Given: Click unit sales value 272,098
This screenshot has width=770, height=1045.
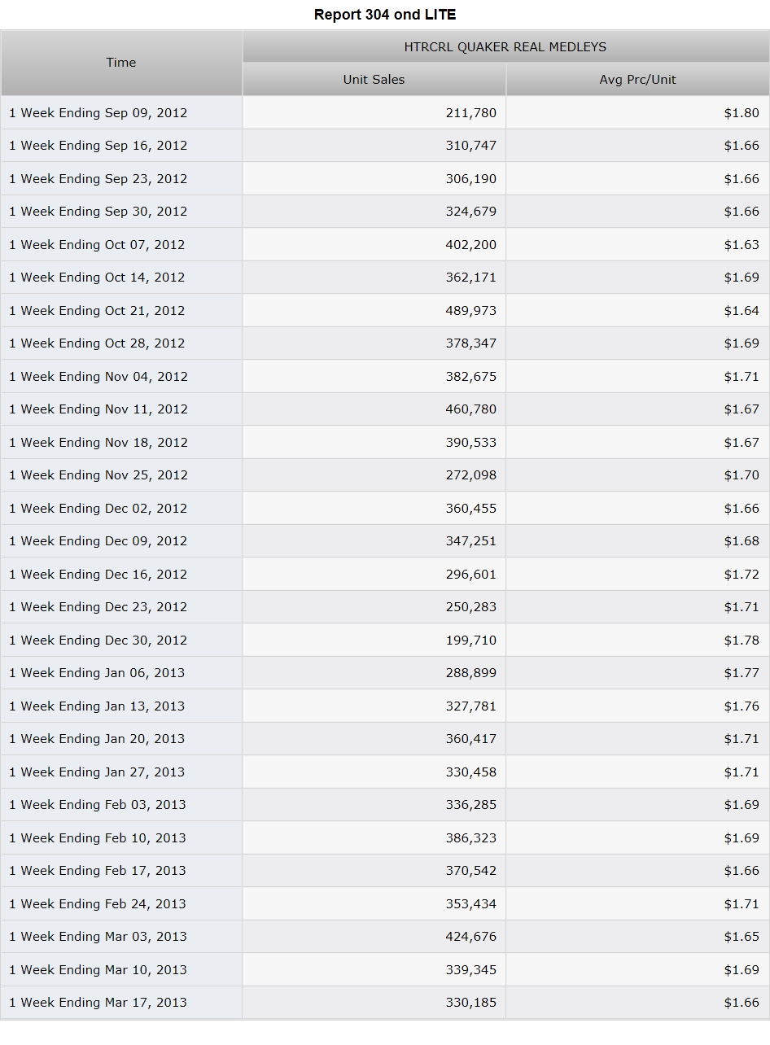Looking at the screenshot, I should click(470, 474).
